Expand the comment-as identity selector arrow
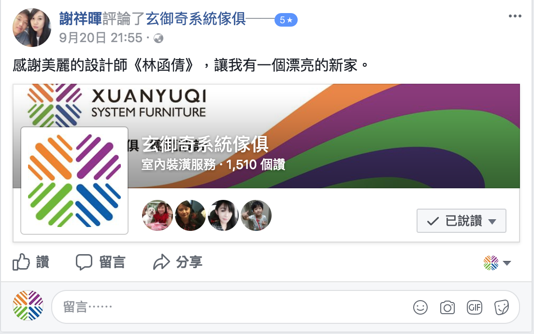Viewport: 534px width, 334px height. 507,263
